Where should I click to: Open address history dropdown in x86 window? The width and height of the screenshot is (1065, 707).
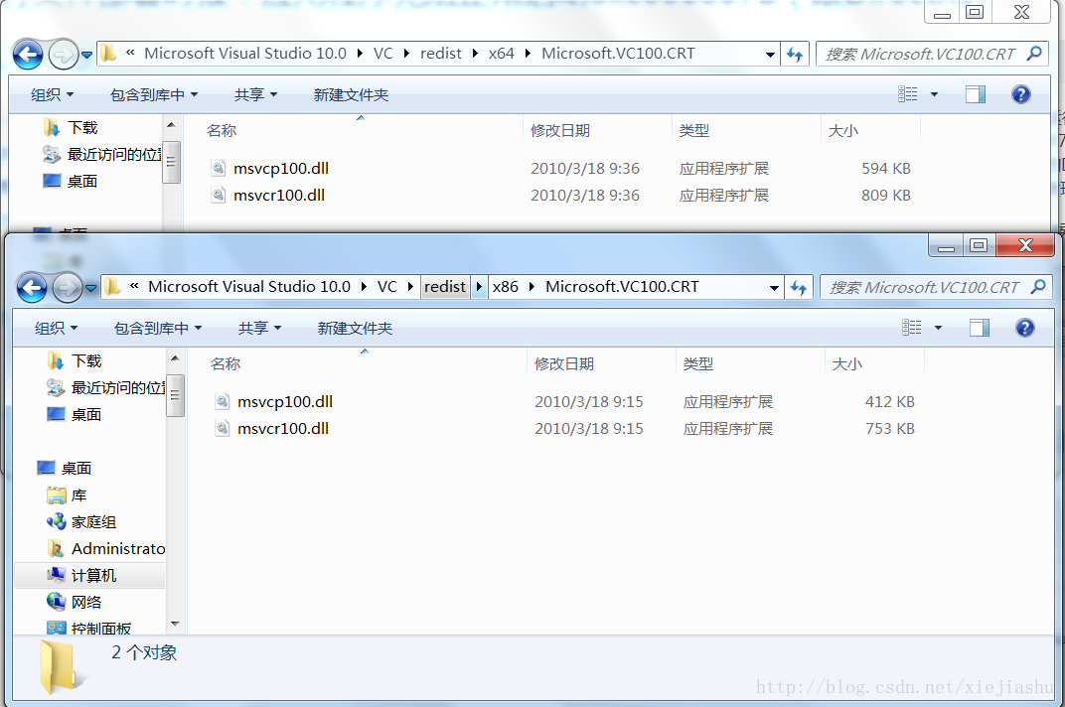click(774, 287)
